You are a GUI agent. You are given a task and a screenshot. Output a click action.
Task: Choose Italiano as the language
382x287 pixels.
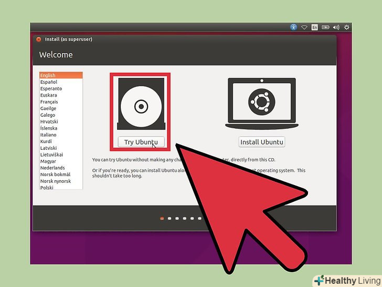click(x=48, y=135)
